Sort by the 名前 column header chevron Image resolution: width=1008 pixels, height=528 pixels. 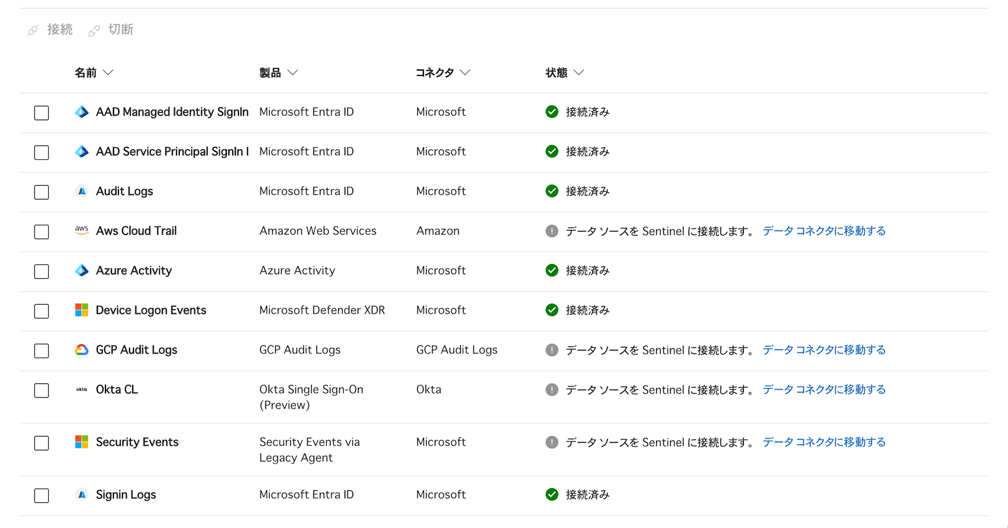click(x=108, y=72)
